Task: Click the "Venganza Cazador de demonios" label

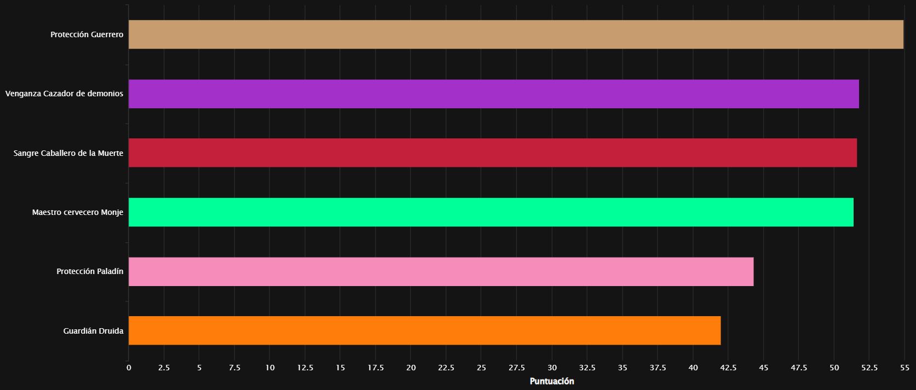Action: click(x=64, y=94)
